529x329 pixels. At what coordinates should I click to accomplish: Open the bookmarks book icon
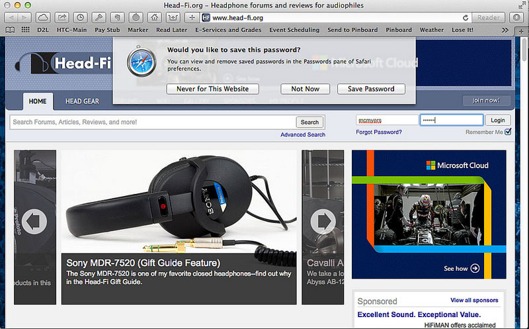[x=10, y=30]
